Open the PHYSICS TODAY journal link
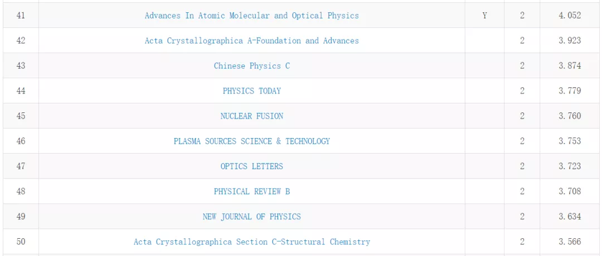Viewport: 602px width, 256px height. [251, 91]
